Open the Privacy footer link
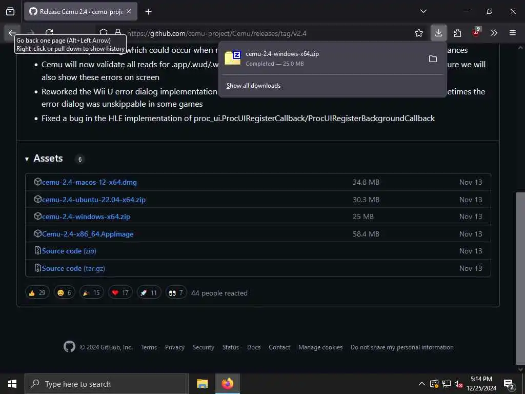The width and height of the screenshot is (525, 394). pos(174,347)
